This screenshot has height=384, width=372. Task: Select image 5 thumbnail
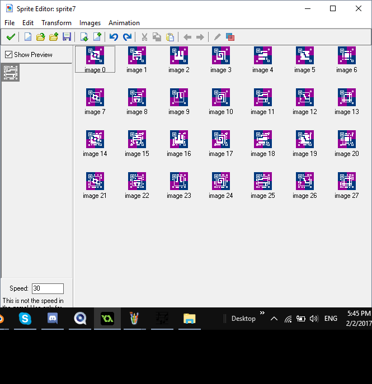(x=305, y=55)
